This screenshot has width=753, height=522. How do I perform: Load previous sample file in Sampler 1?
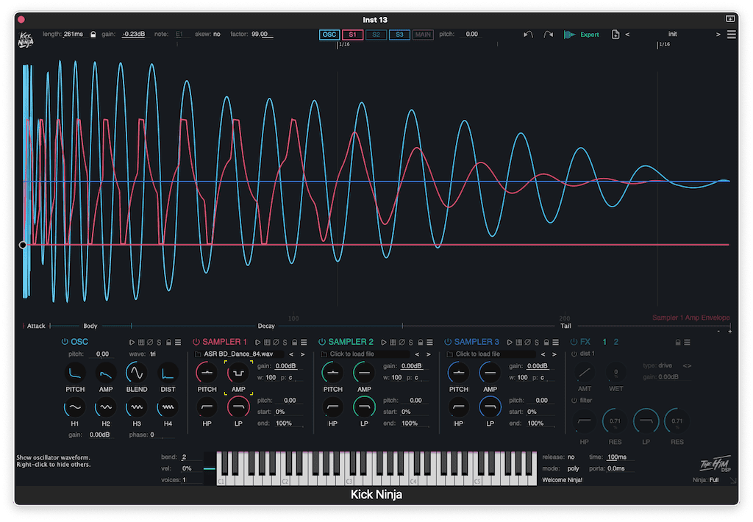click(x=291, y=354)
